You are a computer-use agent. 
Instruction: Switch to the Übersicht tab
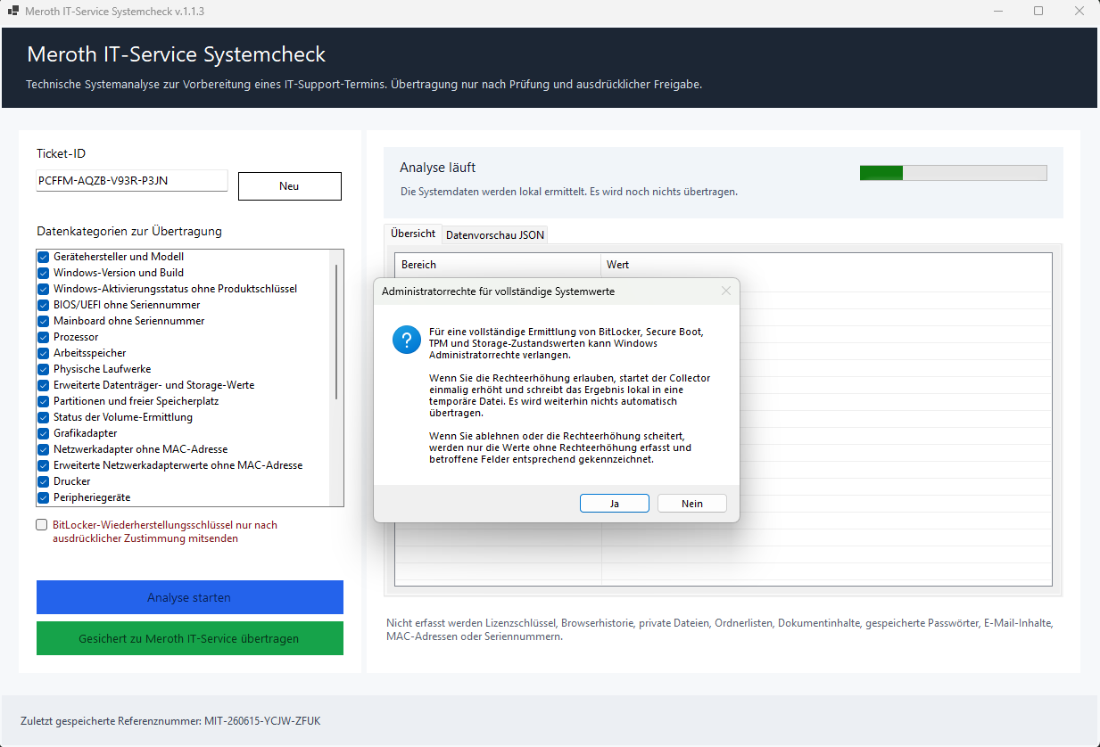coord(413,234)
